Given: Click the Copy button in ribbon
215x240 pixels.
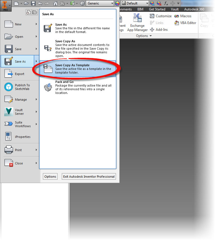Looking at the screenshot, I should [x=204, y=21].
